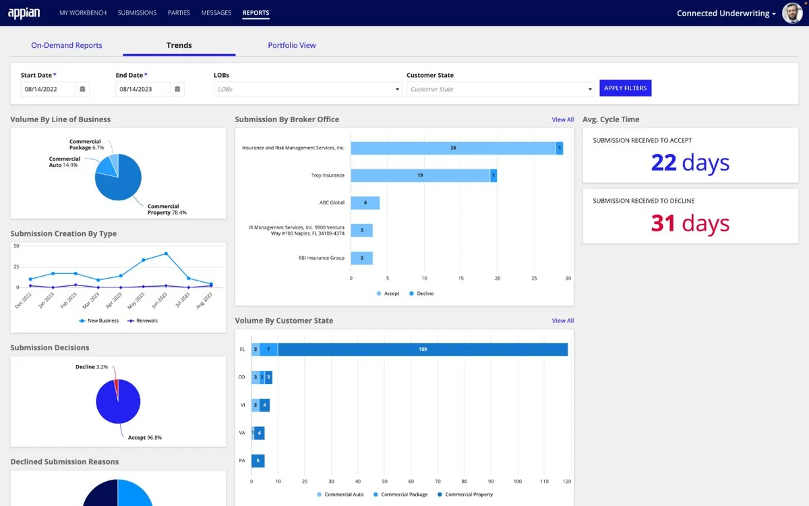Toggle the Decline legend marker
This screenshot has width=809, height=506.
tap(411, 293)
